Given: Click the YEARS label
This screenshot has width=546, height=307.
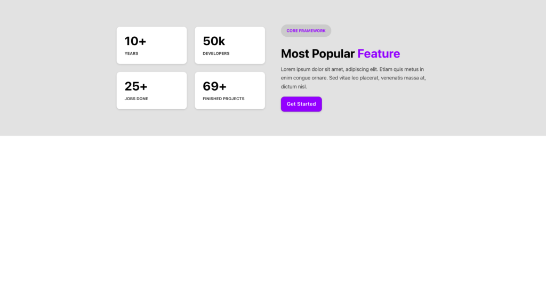Looking at the screenshot, I should 131,54.
